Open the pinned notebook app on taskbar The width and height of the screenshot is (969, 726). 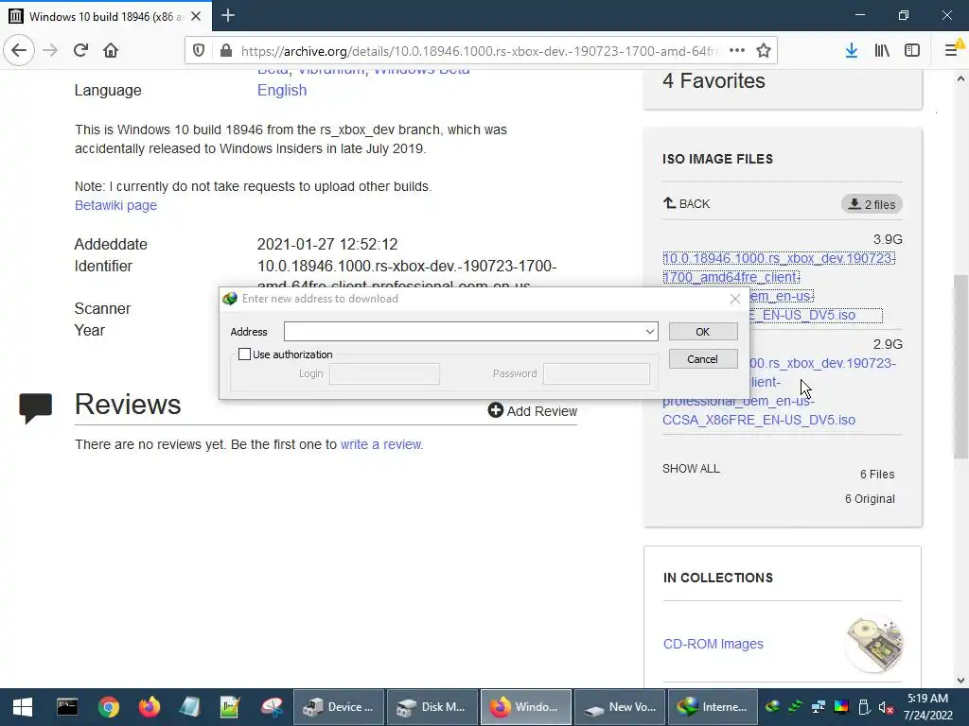point(189,707)
